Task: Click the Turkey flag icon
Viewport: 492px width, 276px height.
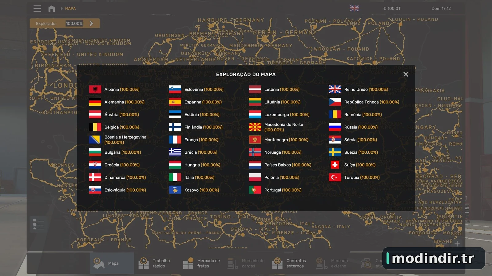Action: pyautogui.click(x=335, y=177)
